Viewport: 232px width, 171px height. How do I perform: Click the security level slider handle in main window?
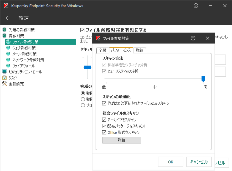click(87, 67)
